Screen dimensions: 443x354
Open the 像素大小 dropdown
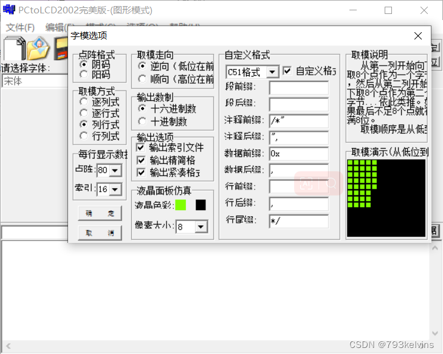(x=201, y=226)
